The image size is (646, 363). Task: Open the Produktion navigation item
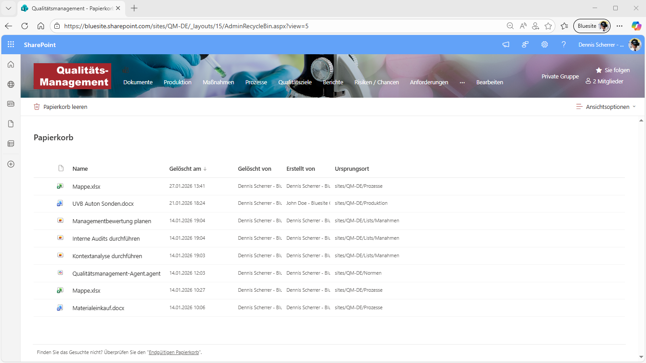pyautogui.click(x=177, y=82)
